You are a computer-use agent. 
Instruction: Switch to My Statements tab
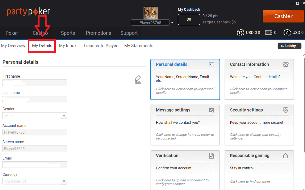[x=139, y=46]
